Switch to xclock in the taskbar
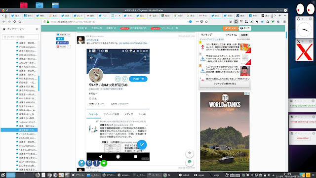 [x=184, y=175]
